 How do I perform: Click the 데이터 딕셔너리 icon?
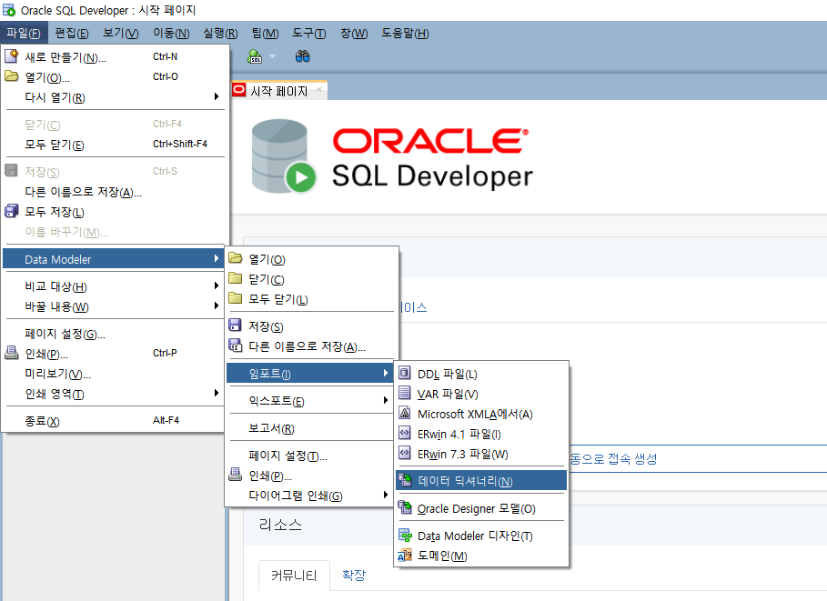coord(405,480)
